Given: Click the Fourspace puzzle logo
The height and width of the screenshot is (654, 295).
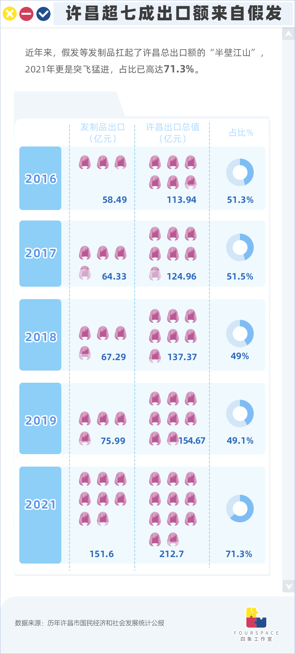Looking at the screenshot, I should (256, 617).
